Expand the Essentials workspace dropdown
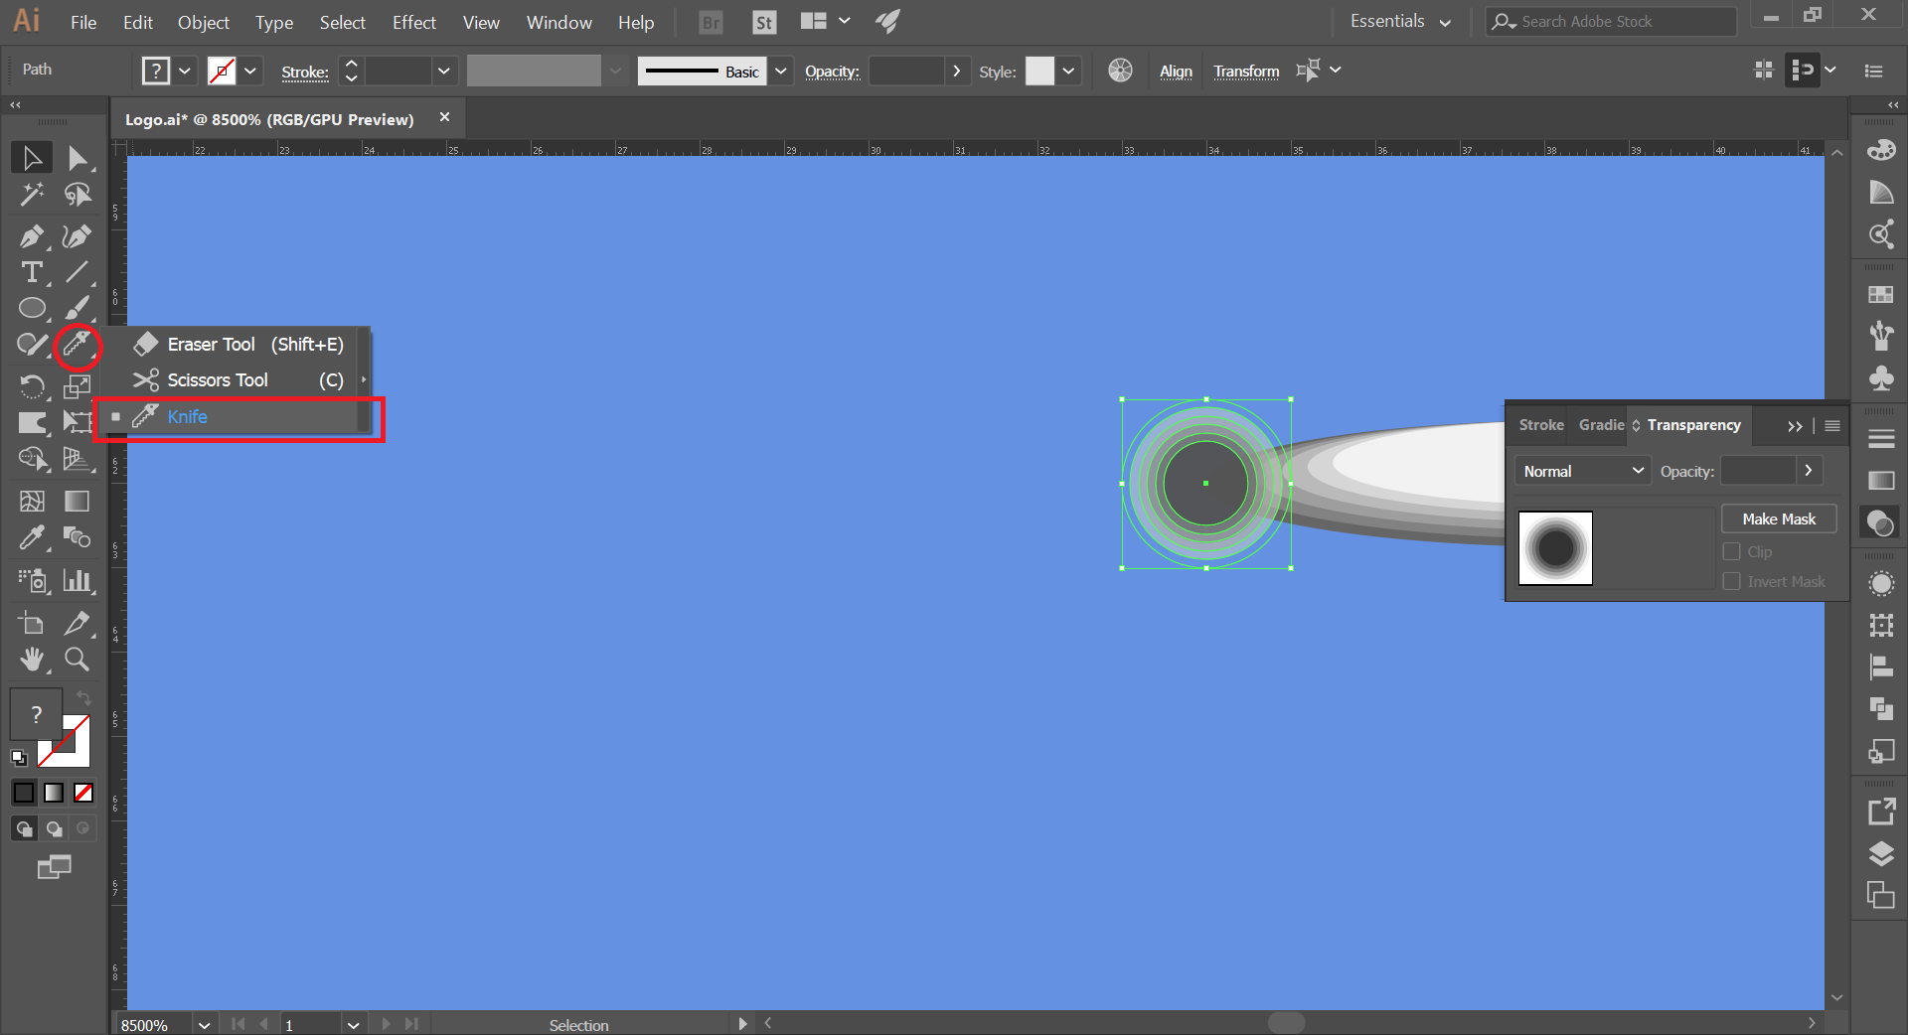The height and width of the screenshot is (1035, 1908). point(1400,22)
